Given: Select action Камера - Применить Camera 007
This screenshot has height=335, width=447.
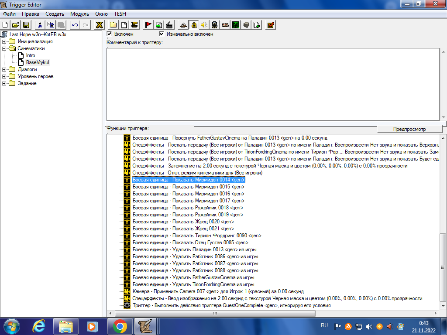Looking at the screenshot, I should (218, 291).
